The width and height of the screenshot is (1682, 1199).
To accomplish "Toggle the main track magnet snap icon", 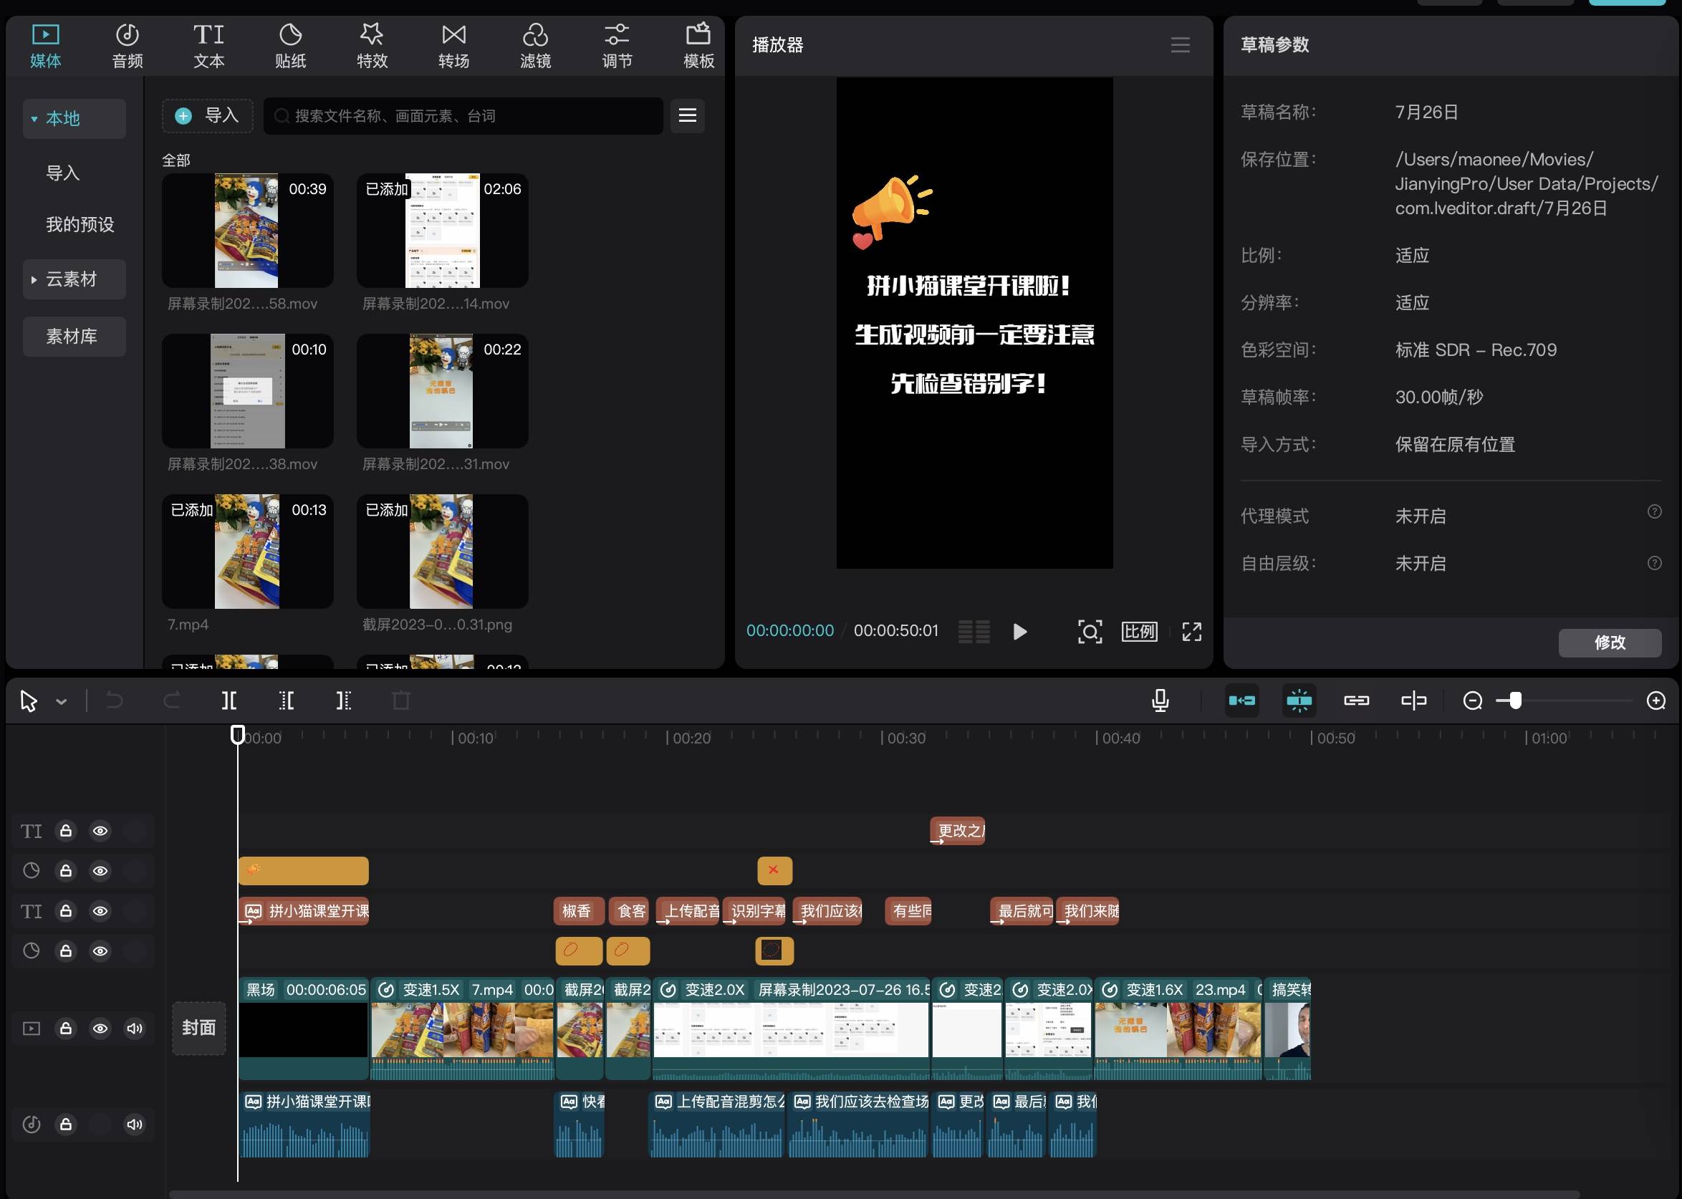I will coord(1242,700).
